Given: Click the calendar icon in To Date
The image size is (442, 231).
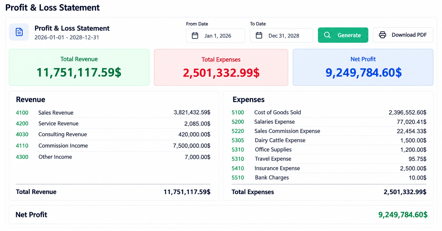Looking at the screenshot, I should (259, 35).
